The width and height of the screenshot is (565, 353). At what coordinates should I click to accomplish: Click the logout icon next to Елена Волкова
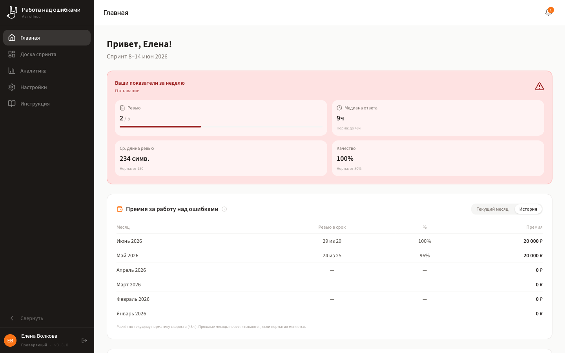click(x=84, y=340)
